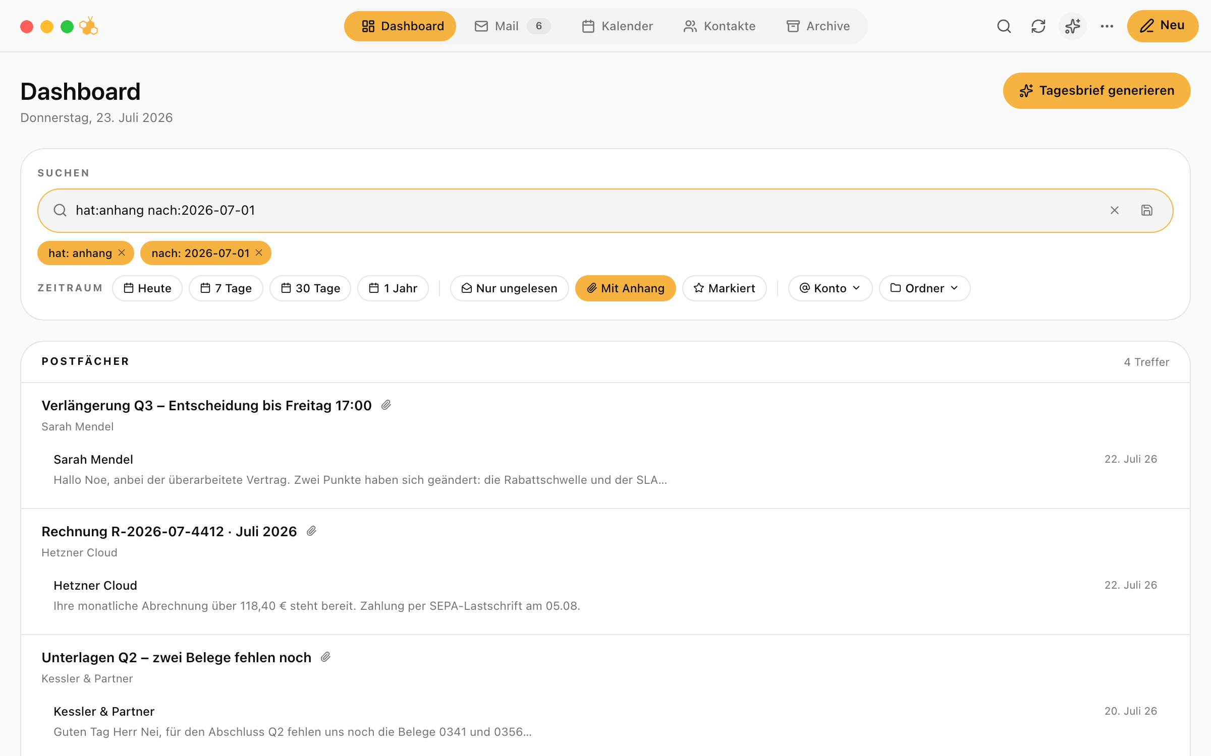
Task: Click paperclip icon on Verlängerung Q3 email
Action: point(386,405)
